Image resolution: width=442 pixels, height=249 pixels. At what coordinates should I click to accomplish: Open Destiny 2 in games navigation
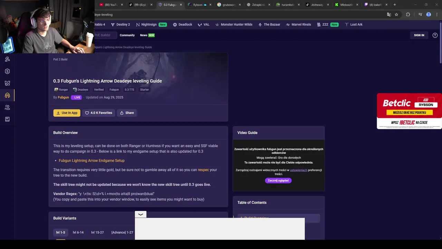(x=120, y=25)
